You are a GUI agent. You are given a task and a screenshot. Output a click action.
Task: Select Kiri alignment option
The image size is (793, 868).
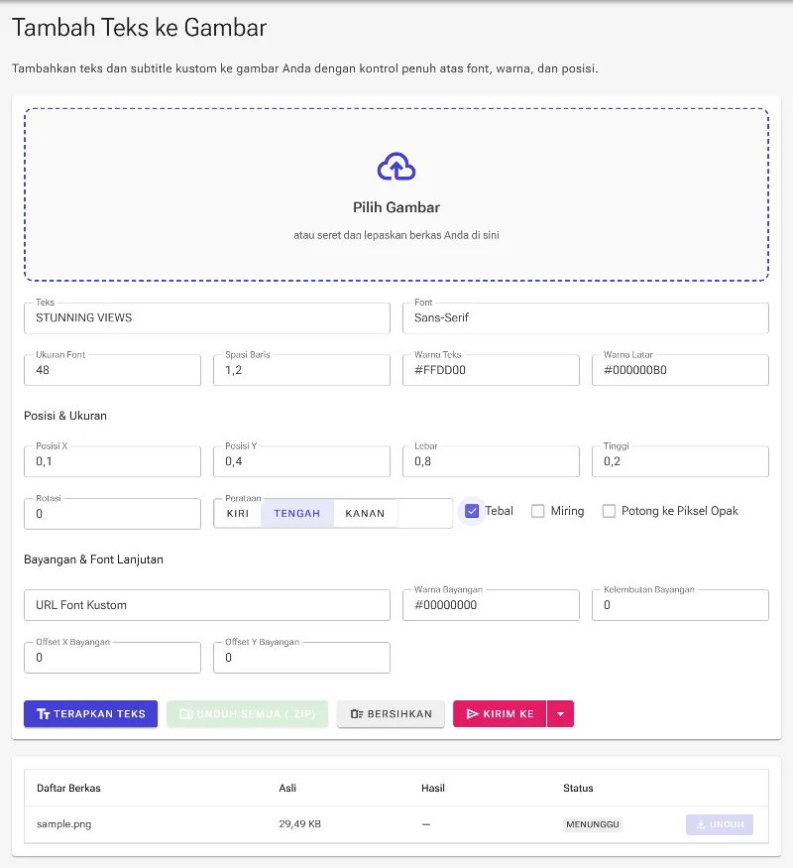[x=238, y=513]
